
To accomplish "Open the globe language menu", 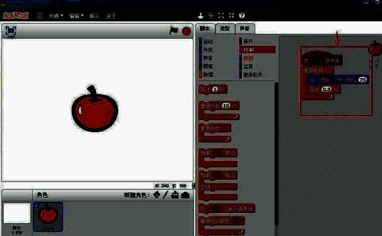I will point(40,16).
